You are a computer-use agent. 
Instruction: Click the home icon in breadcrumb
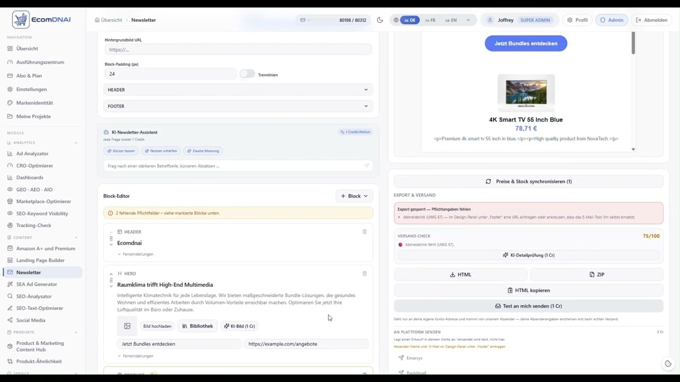(97, 20)
